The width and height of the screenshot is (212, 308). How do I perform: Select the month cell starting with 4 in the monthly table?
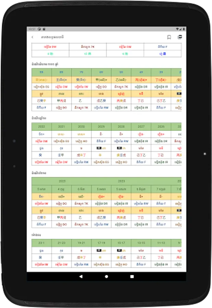click(x=62, y=189)
